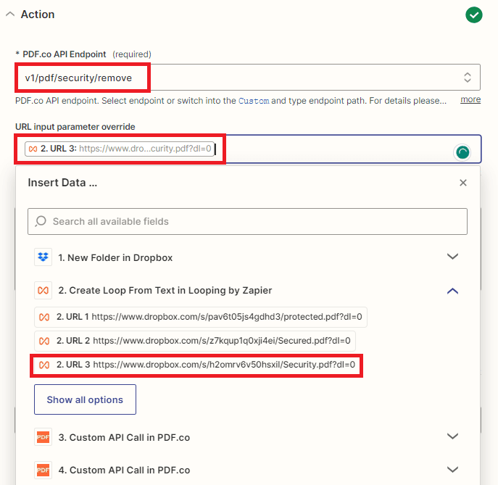Click PDF.co icon for step 4
Viewport: 498px width, 485px height.
click(43, 470)
